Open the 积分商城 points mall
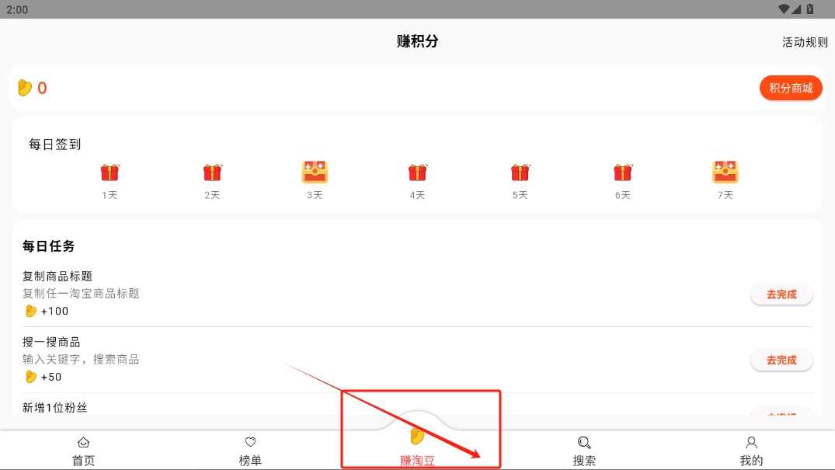This screenshot has width=835, height=470. point(791,88)
